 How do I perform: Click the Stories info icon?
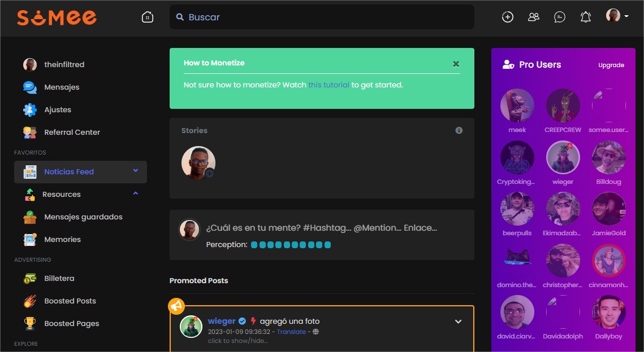click(x=459, y=130)
